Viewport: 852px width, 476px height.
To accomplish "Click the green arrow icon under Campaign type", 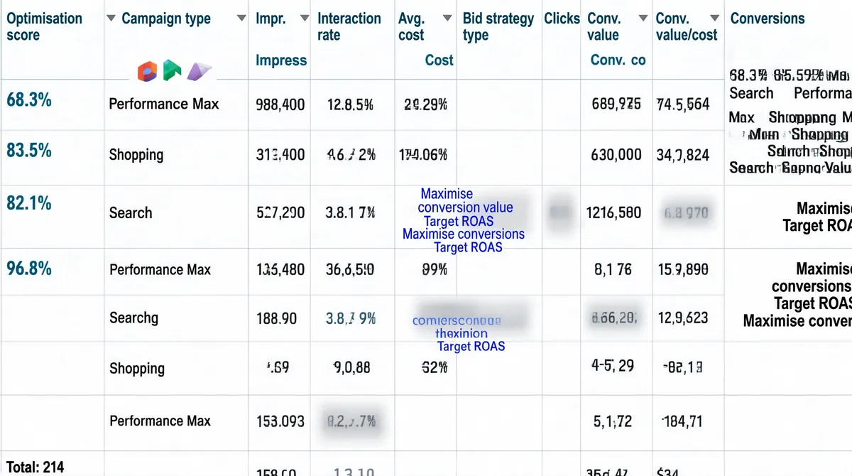I will point(173,70).
